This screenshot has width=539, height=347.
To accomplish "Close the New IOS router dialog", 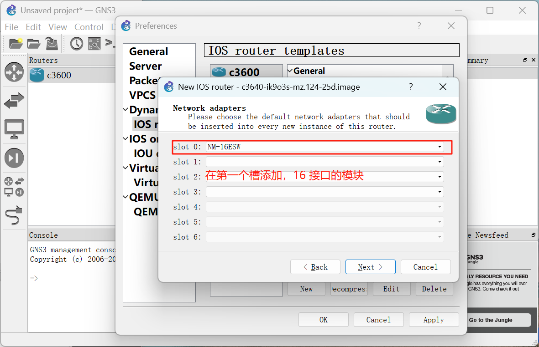I will click(x=443, y=87).
